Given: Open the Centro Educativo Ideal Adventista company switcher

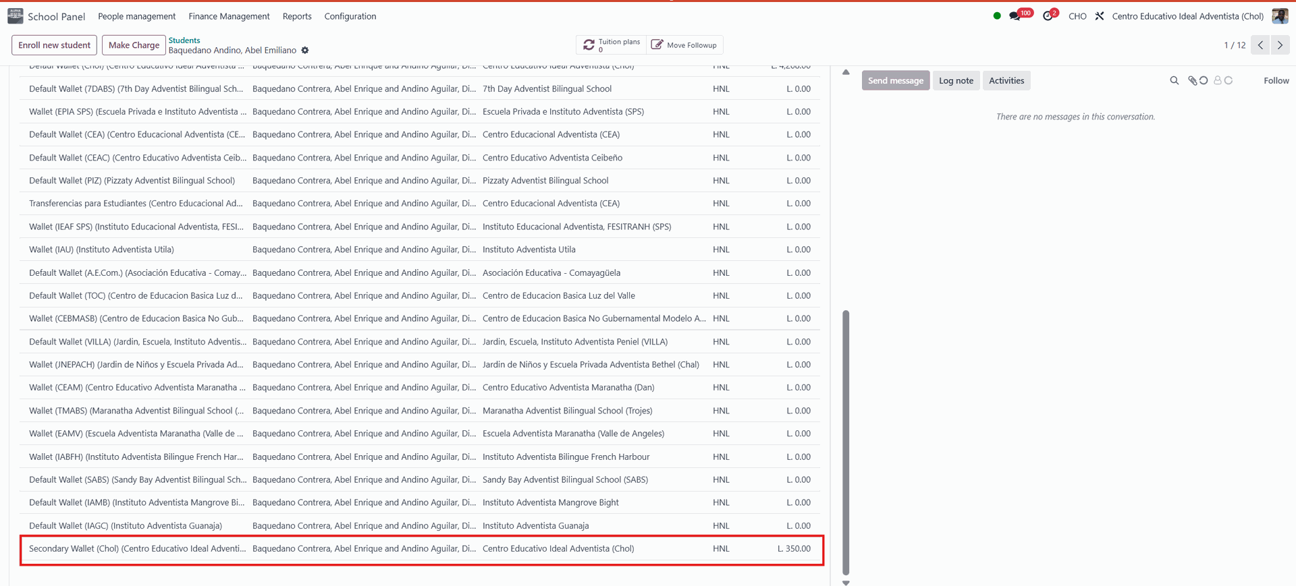Looking at the screenshot, I should 1187,16.
